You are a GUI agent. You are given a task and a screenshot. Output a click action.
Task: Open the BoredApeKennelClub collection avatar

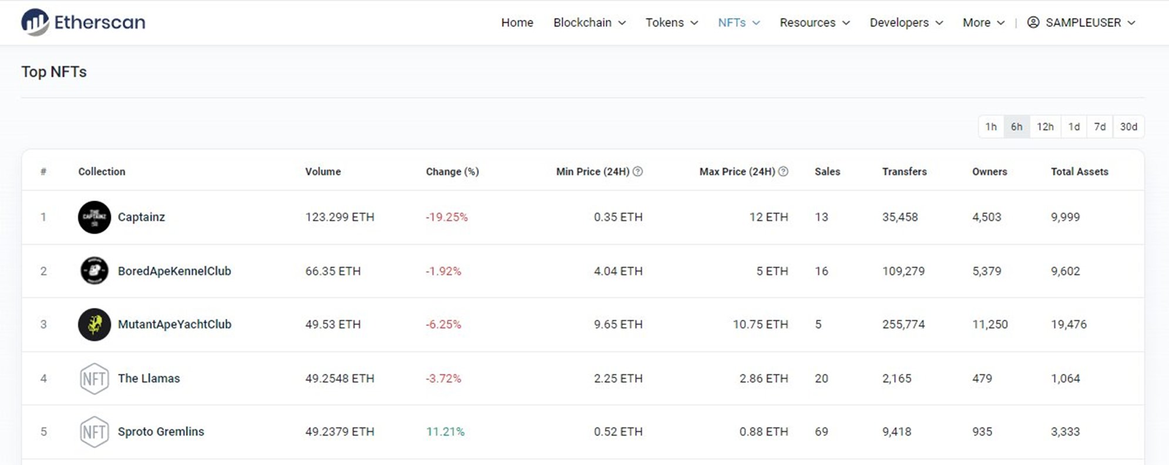tap(94, 271)
